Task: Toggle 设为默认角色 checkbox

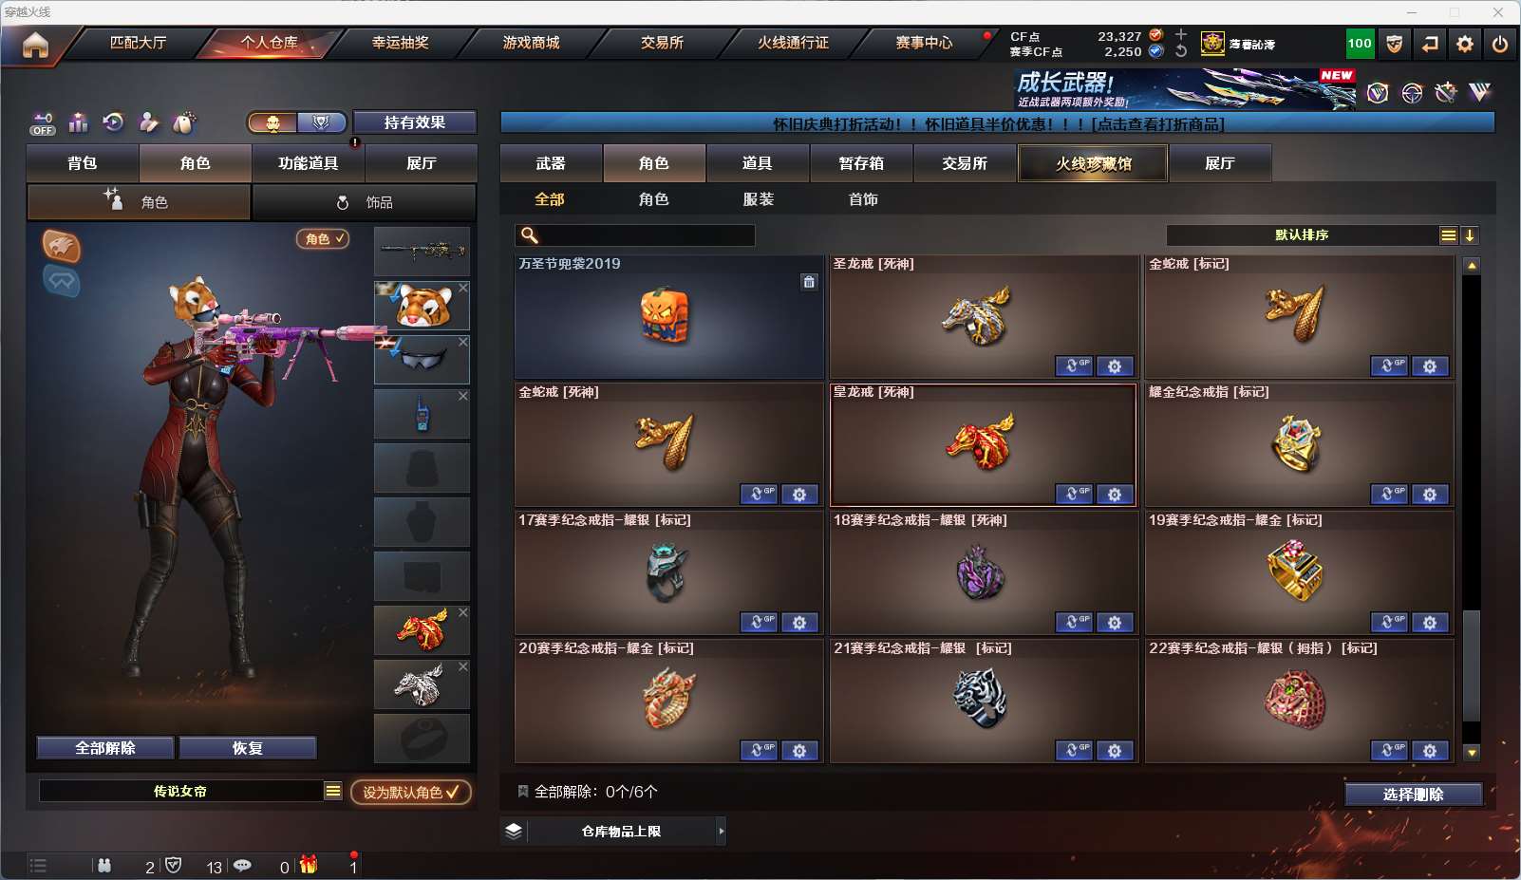Action: 411,792
